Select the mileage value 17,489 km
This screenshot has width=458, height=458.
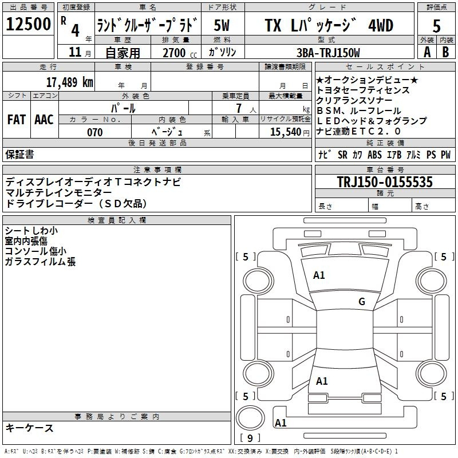click(70, 82)
